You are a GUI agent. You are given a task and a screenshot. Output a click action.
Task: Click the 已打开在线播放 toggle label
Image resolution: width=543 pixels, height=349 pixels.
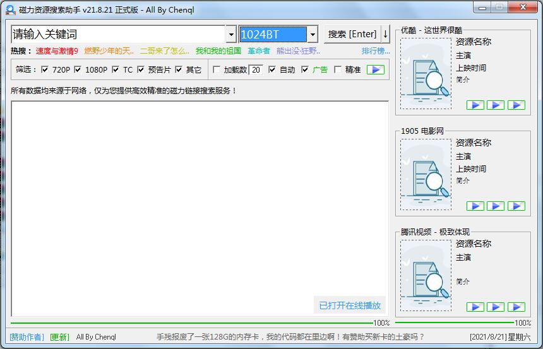tap(350, 305)
